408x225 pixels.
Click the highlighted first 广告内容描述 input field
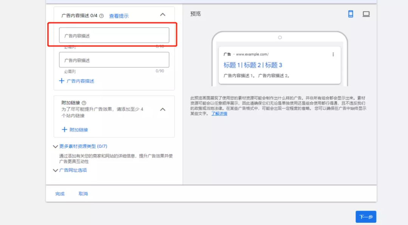tap(115, 34)
